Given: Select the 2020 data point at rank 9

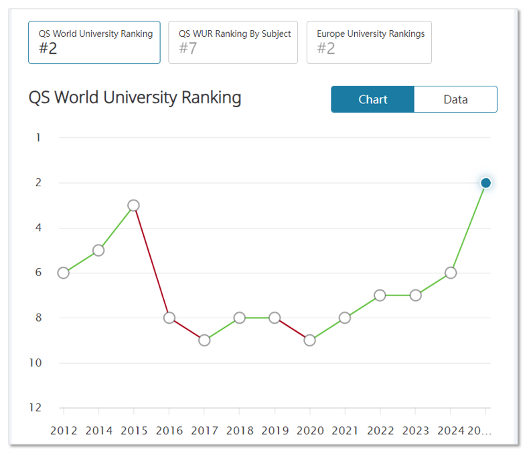Looking at the screenshot, I should (x=310, y=340).
